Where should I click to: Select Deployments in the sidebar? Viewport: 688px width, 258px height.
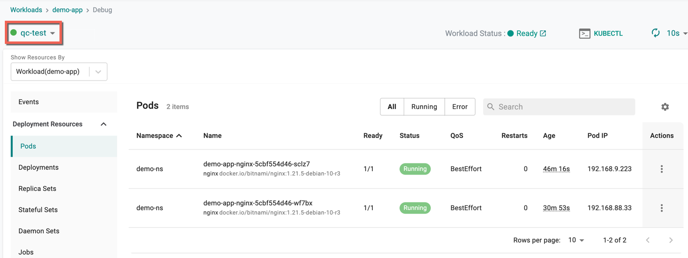pyautogui.click(x=38, y=167)
